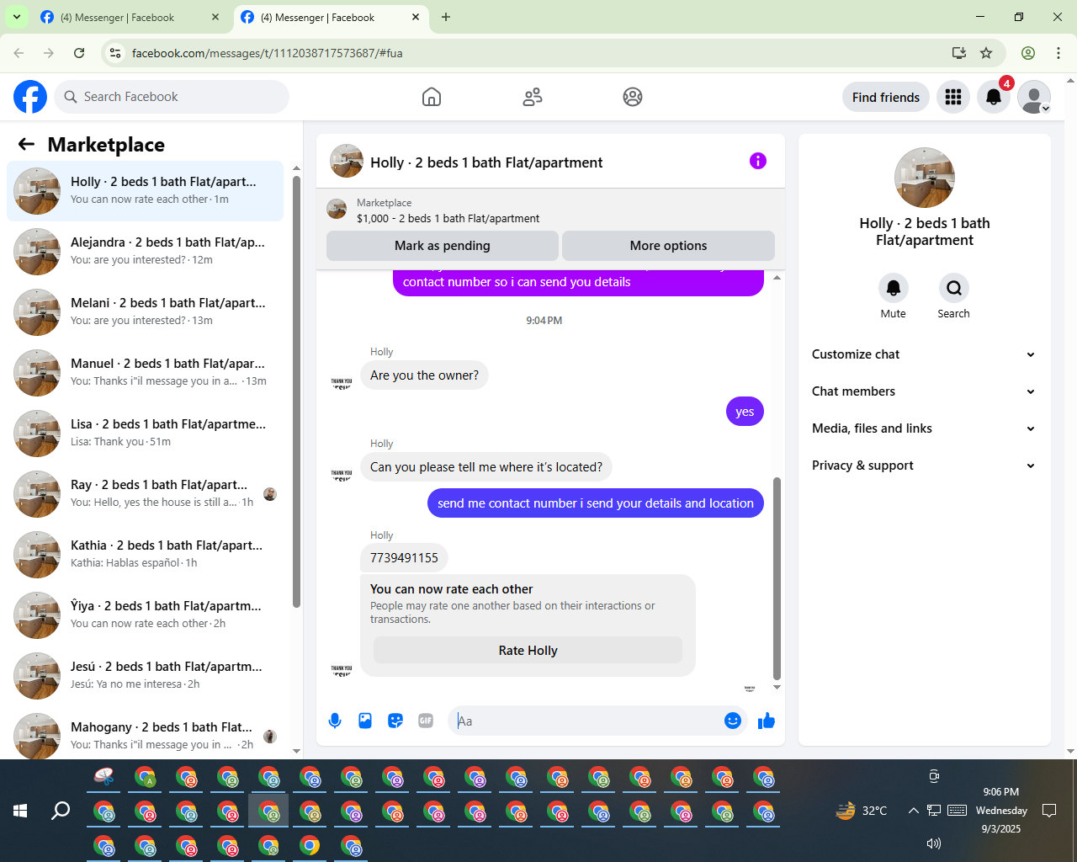
Task: Click Mark as pending button
Action: click(x=443, y=246)
